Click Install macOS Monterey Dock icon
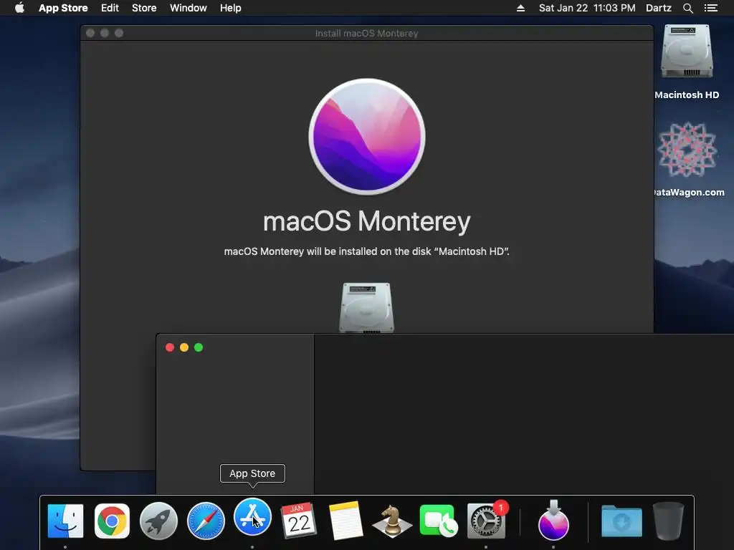 coord(553,521)
